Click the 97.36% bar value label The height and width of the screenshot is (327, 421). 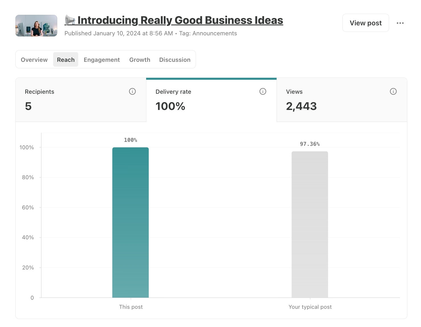(x=310, y=144)
